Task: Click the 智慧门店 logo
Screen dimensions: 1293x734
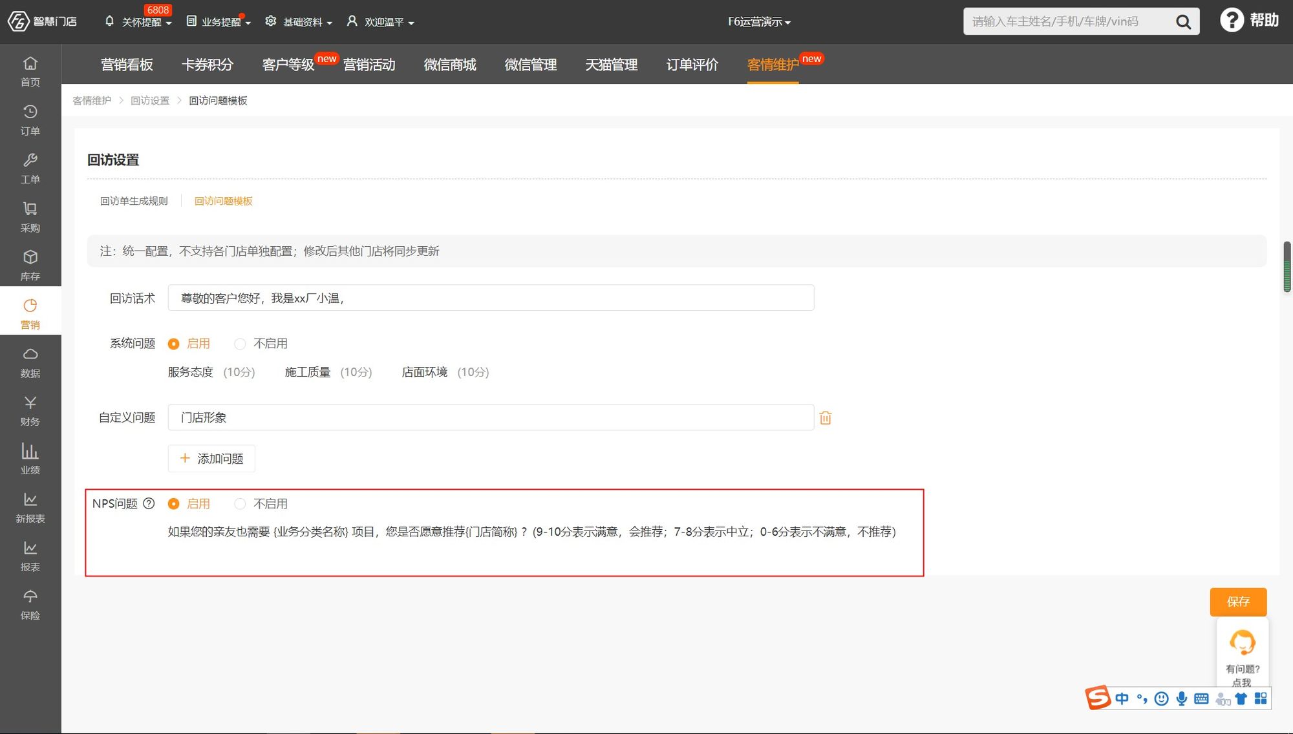Action: pos(42,21)
